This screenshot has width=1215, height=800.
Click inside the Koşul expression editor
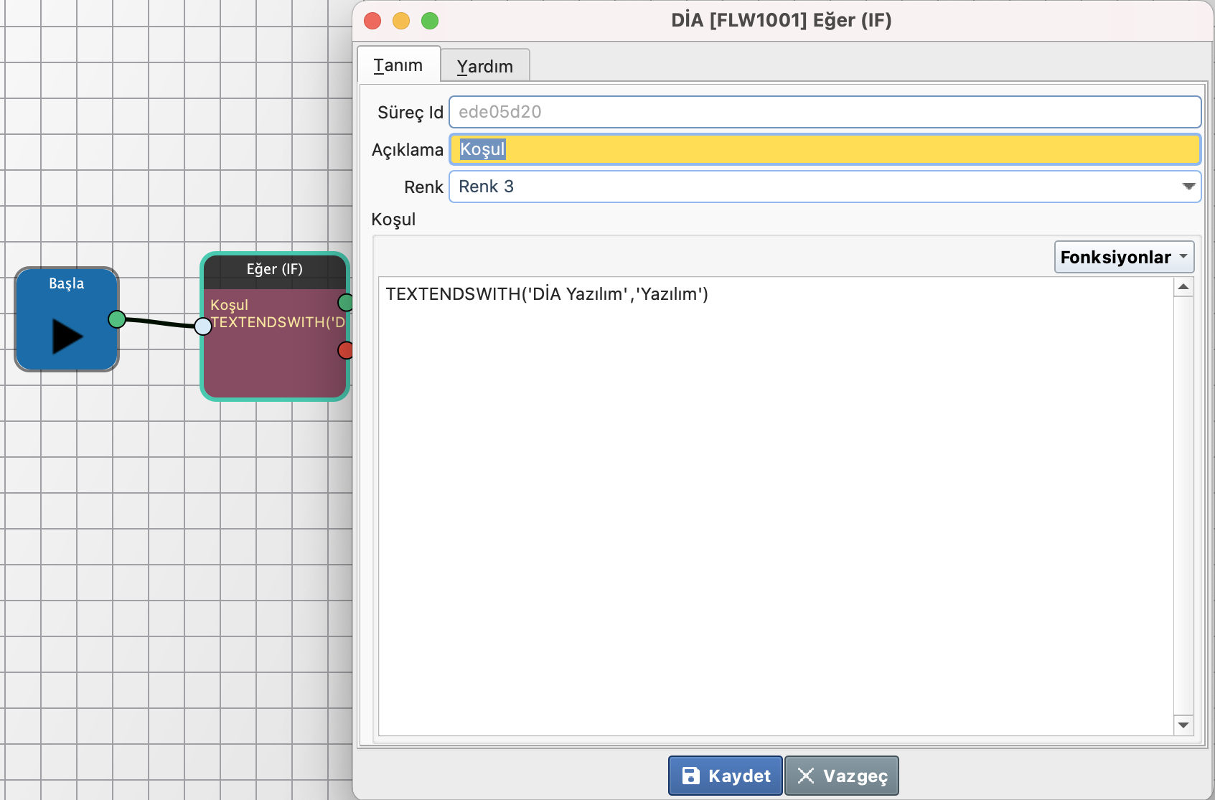[x=775, y=502]
